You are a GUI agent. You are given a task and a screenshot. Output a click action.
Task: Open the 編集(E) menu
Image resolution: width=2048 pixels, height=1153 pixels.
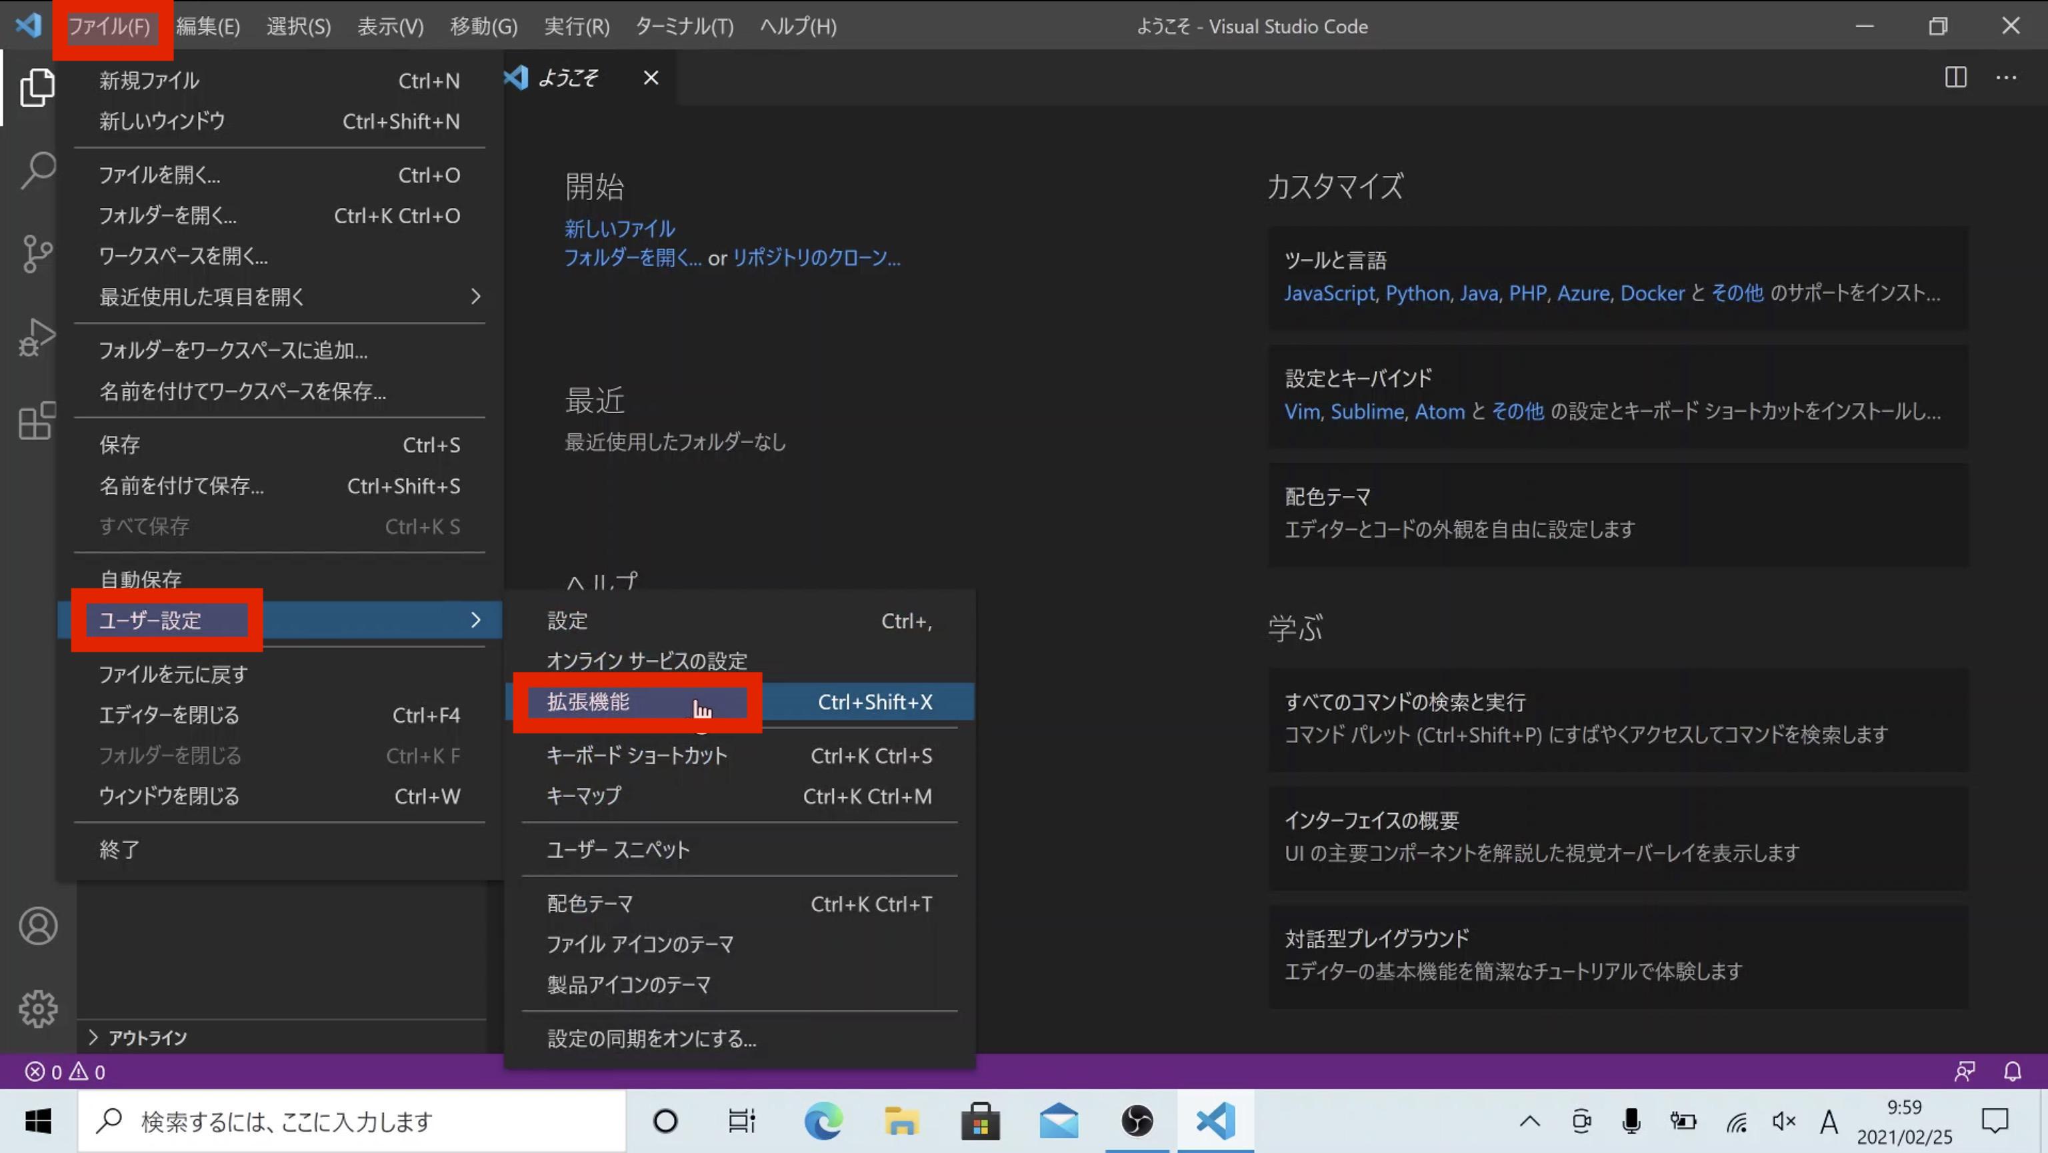[x=208, y=26]
